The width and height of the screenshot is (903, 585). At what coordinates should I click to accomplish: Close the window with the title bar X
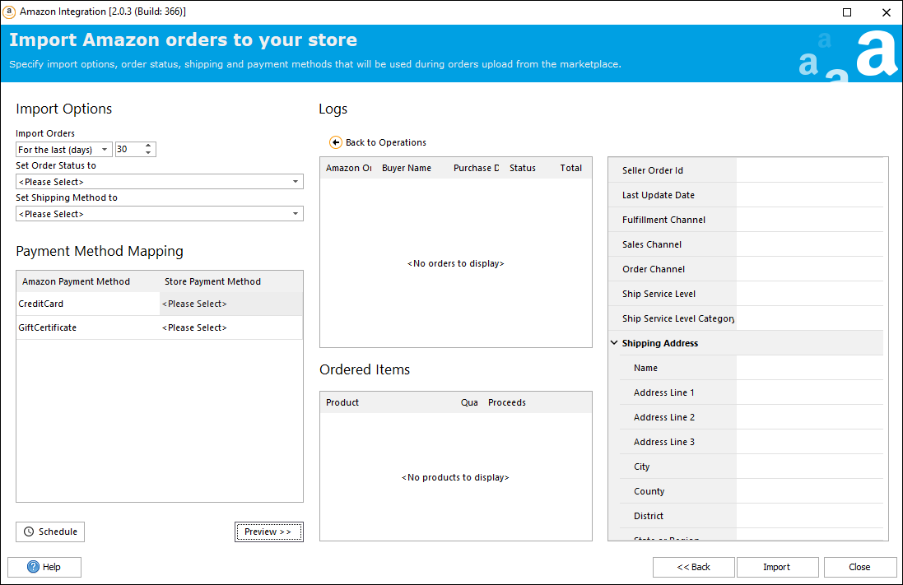pos(887,12)
